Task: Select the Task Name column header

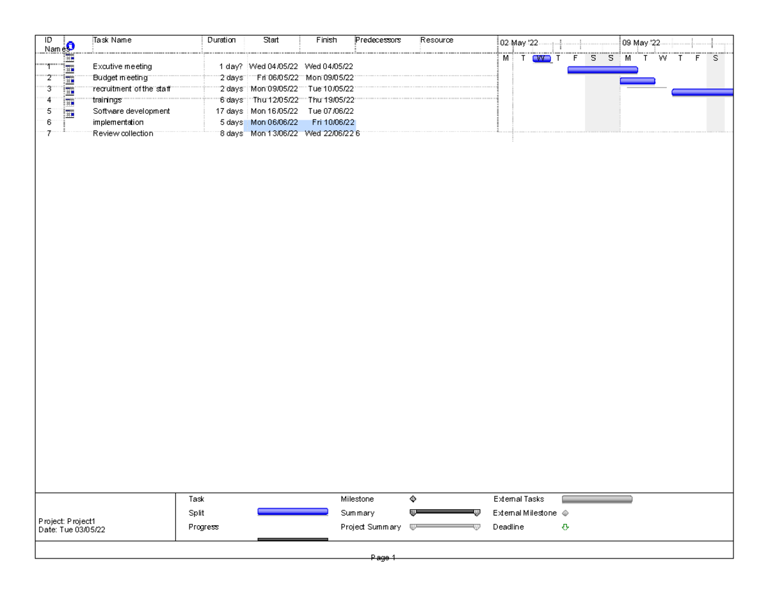Action: click(x=112, y=40)
